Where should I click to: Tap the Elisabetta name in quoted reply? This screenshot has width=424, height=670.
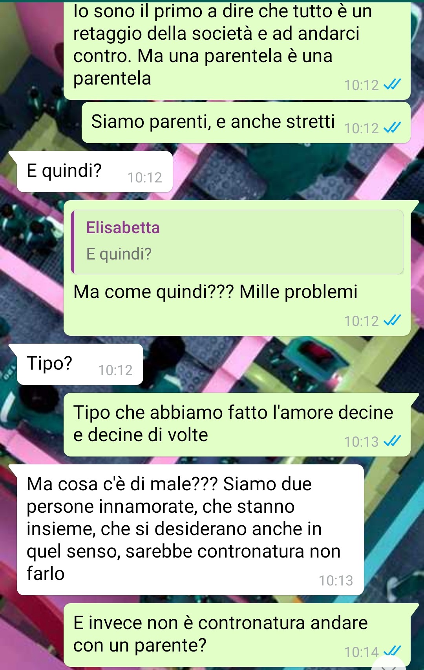click(x=123, y=228)
